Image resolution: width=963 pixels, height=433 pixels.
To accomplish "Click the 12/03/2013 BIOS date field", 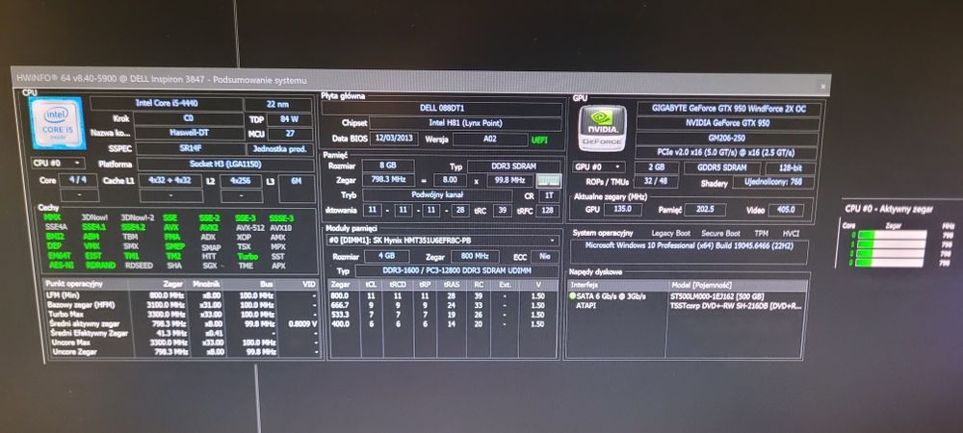I will click(x=393, y=140).
